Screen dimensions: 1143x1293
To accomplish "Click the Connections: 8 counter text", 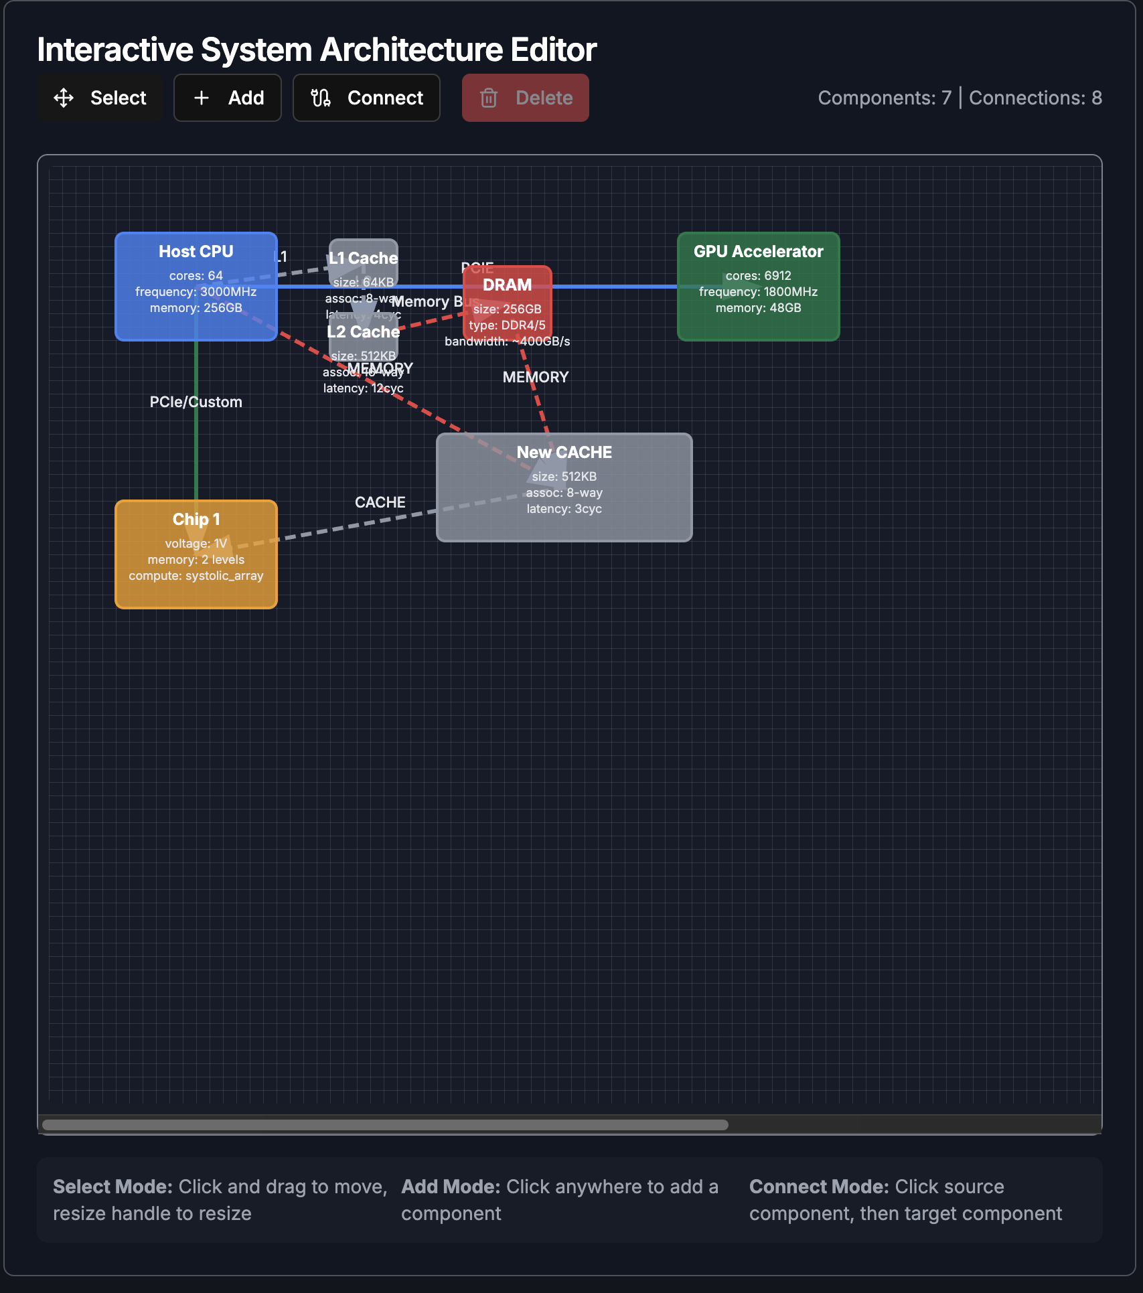I will point(1036,98).
